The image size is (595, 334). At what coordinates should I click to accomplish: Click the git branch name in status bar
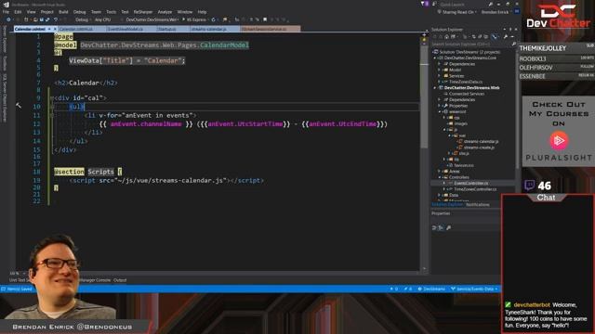click(x=474, y=289)
